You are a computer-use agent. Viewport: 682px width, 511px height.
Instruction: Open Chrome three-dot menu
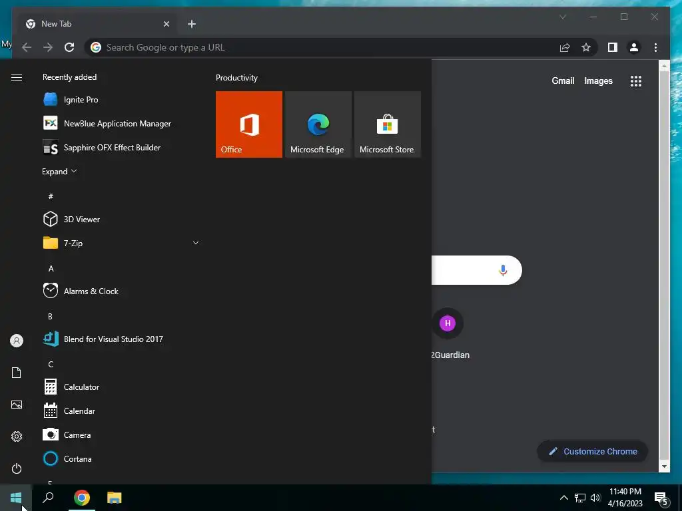(x=655, y=47)
